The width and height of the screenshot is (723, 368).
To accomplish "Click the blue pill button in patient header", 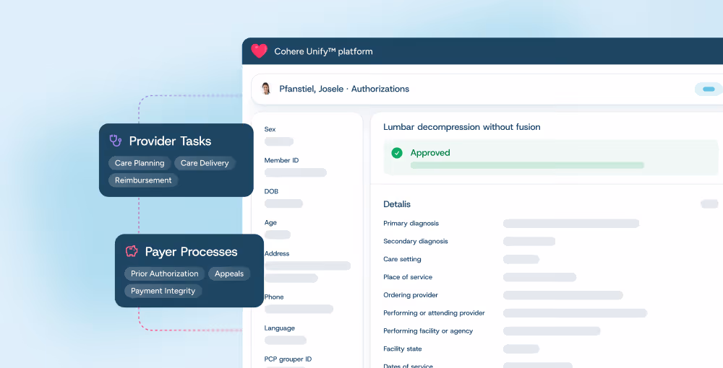I will tap(709, 89).
